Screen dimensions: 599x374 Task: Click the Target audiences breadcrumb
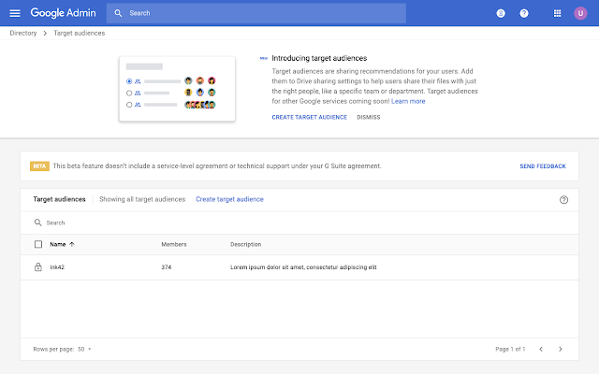point(79,34)
